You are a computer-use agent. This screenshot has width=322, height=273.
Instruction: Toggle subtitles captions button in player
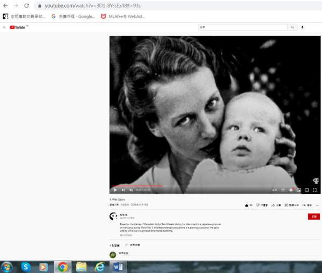click(283, 190)
